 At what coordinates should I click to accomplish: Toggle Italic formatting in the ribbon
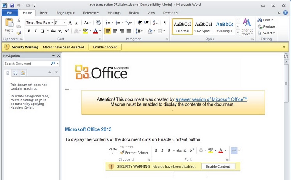click(x=35, y=31)
